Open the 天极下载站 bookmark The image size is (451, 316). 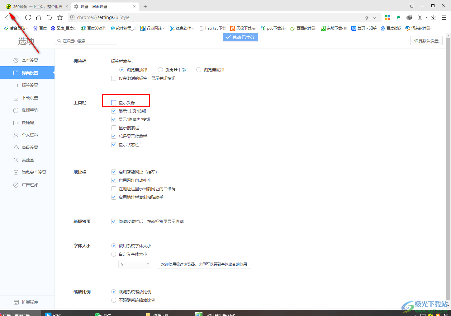point(243,28)
